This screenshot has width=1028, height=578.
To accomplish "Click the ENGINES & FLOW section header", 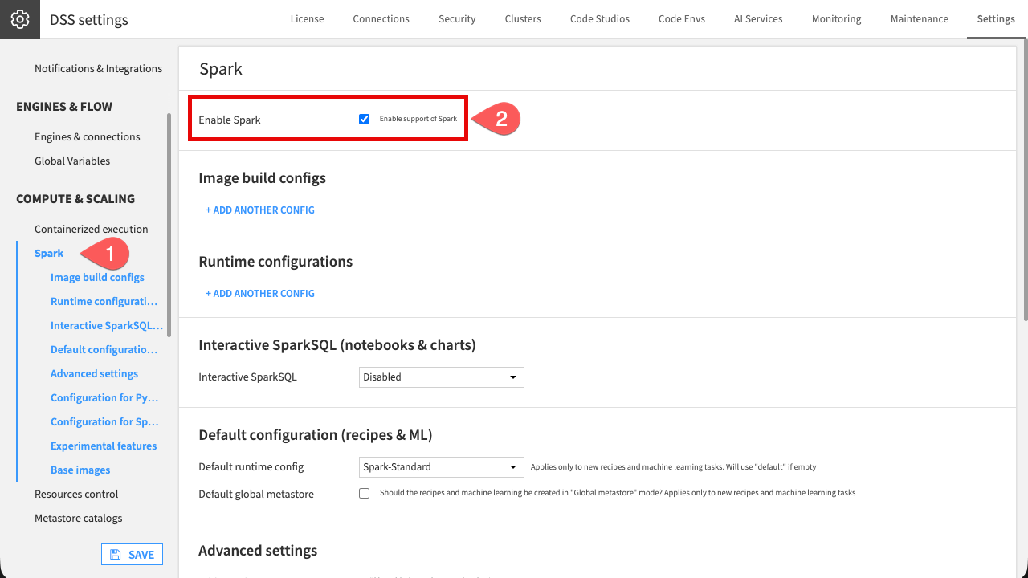I will [64, 106].
